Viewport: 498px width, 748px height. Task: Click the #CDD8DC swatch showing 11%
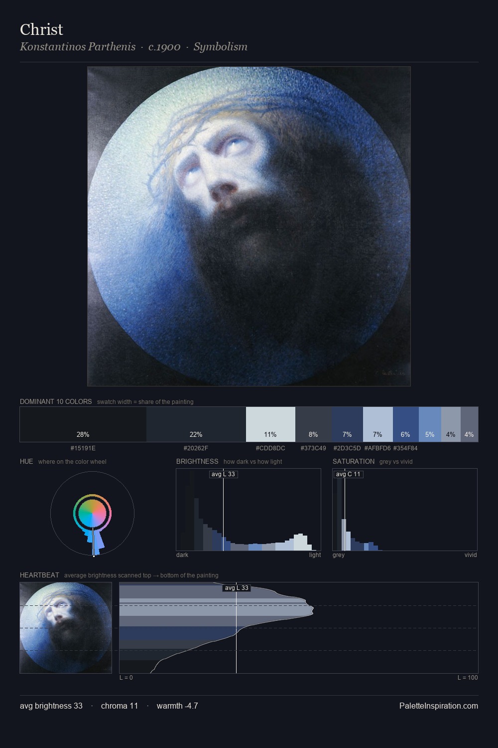270,424
